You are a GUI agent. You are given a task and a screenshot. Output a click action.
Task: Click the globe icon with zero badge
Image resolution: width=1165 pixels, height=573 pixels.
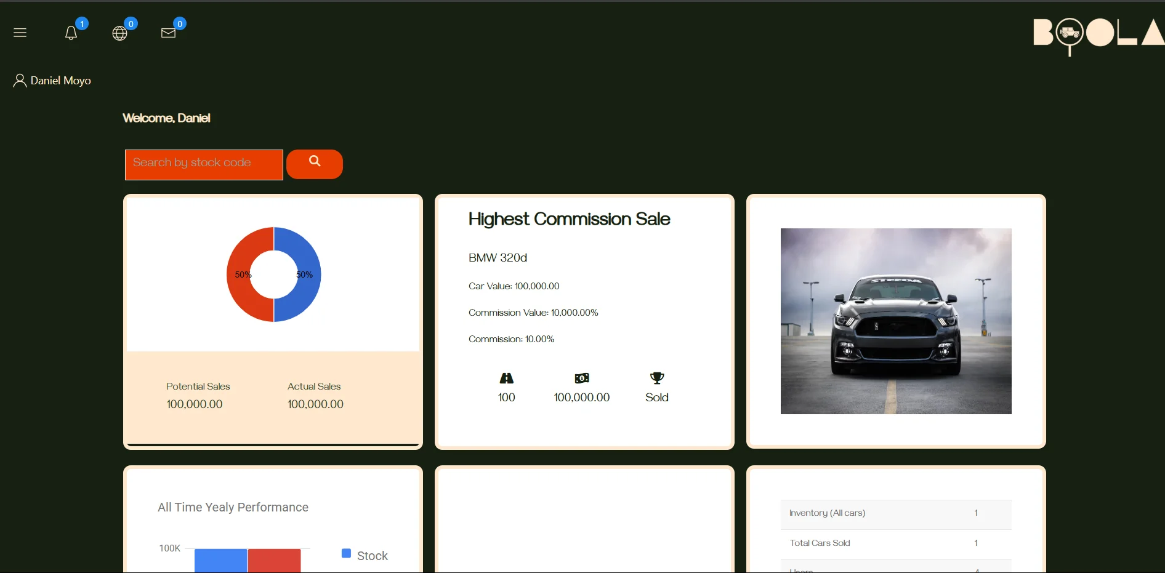click(x=120, y=34)
